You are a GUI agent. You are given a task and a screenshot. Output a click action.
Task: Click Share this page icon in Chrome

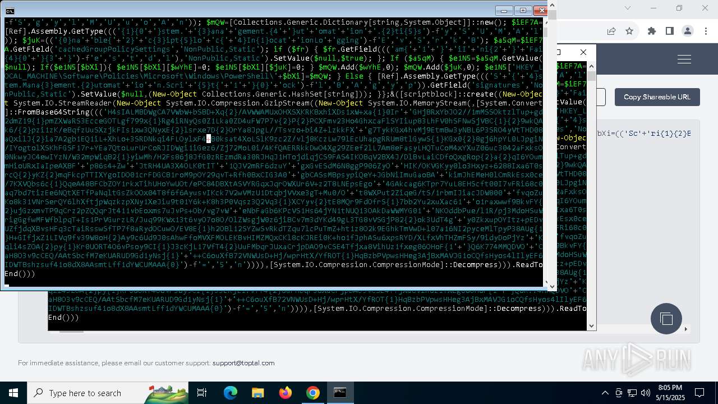click(611, 31)
